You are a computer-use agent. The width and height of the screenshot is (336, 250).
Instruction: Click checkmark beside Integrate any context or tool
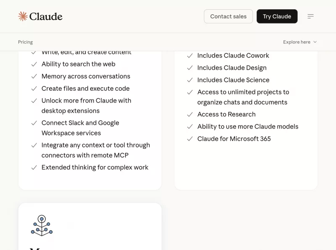34,145
